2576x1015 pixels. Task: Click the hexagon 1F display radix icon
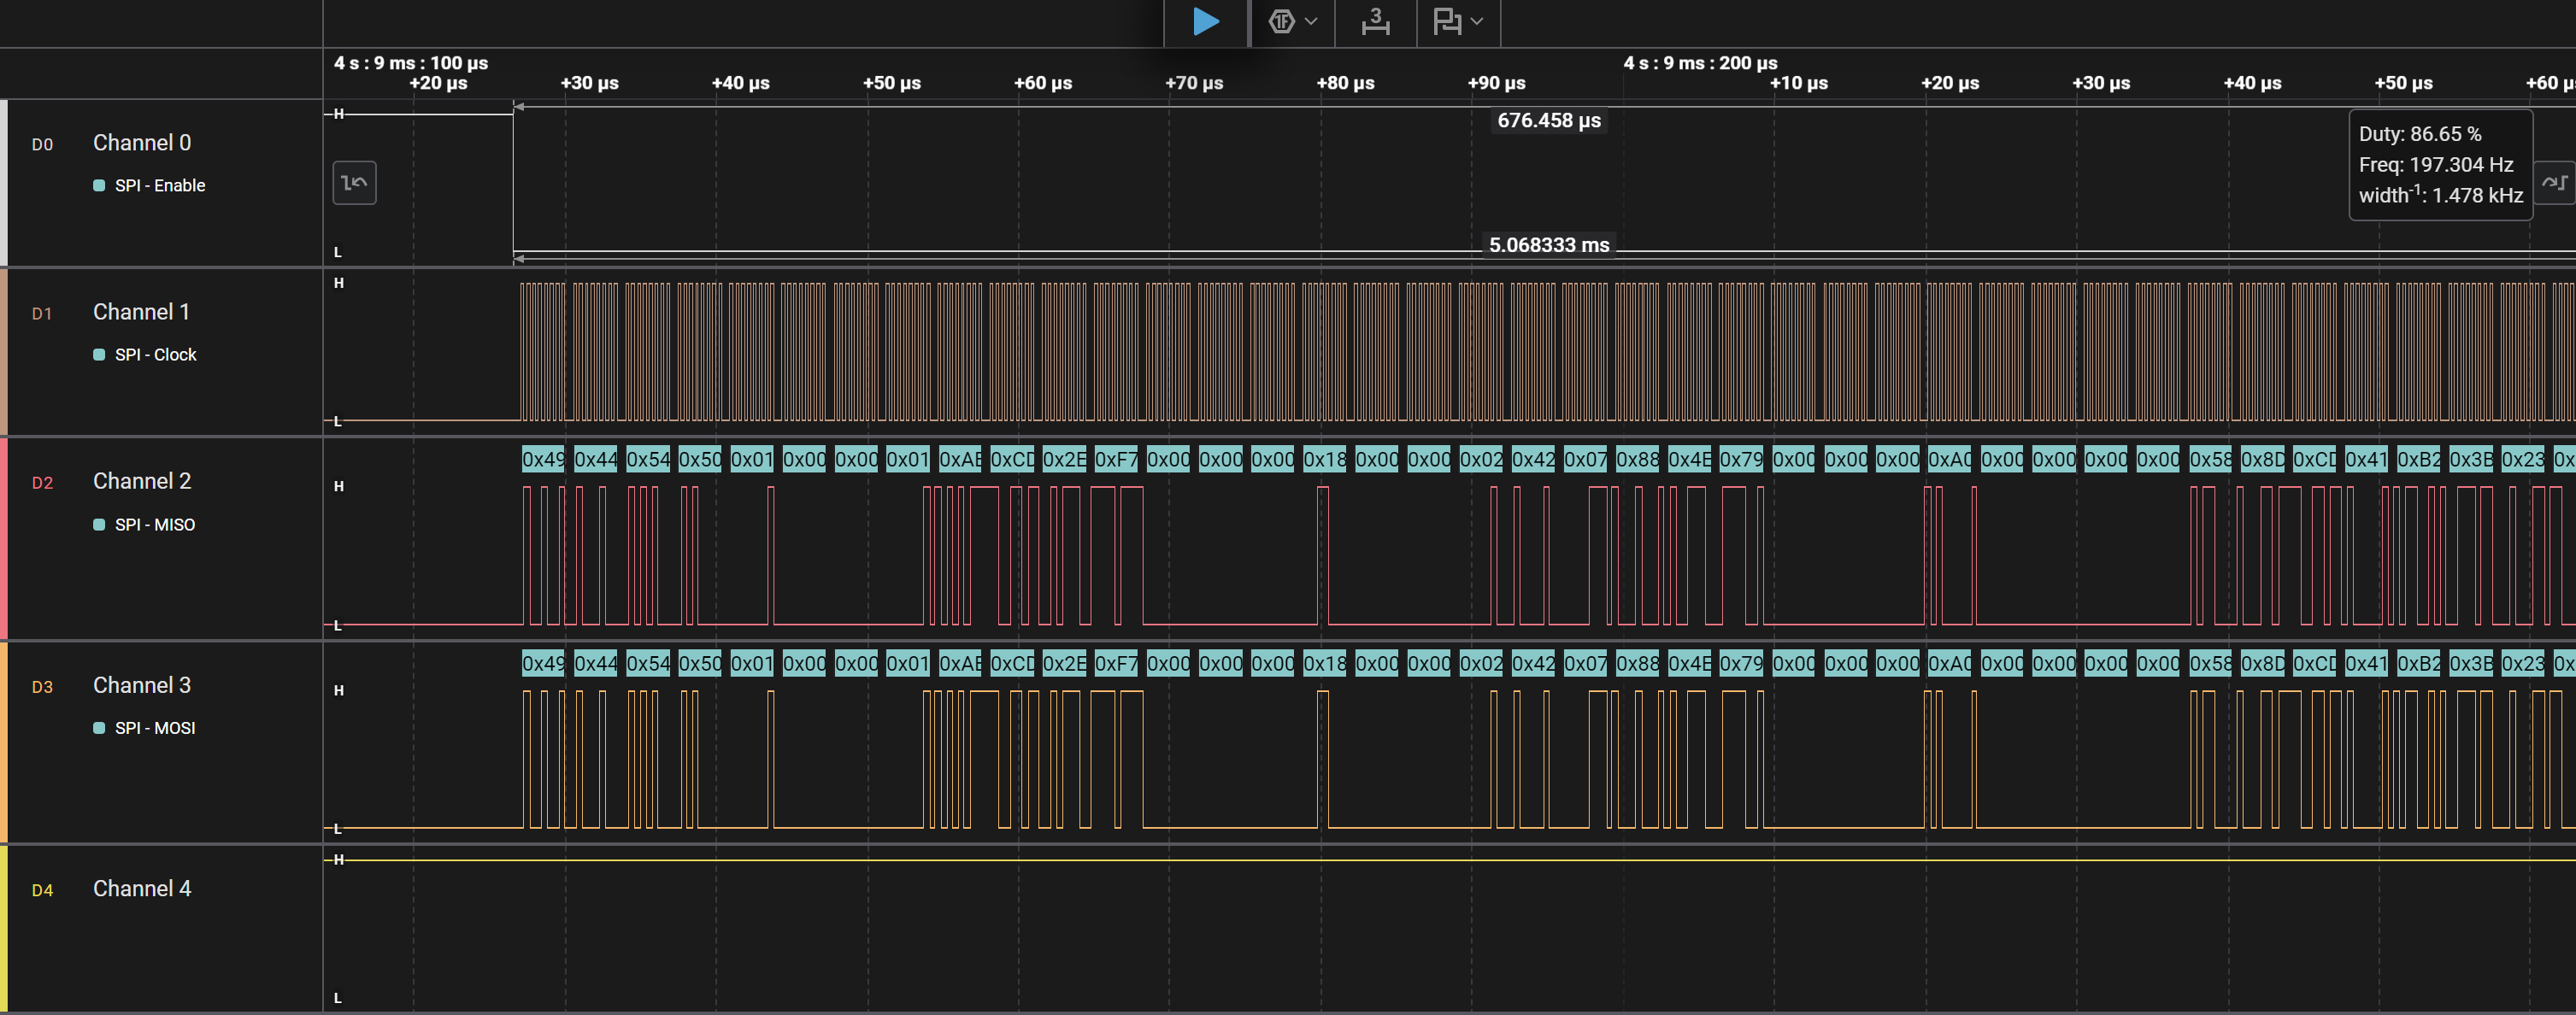1281,21
